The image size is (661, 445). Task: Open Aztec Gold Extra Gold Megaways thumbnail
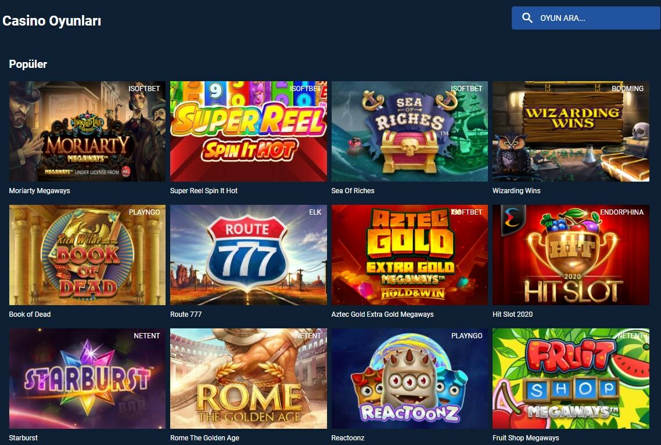409,255
